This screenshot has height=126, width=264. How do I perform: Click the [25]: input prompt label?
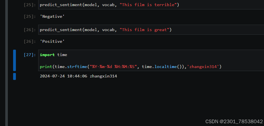[x=30, y=5]
